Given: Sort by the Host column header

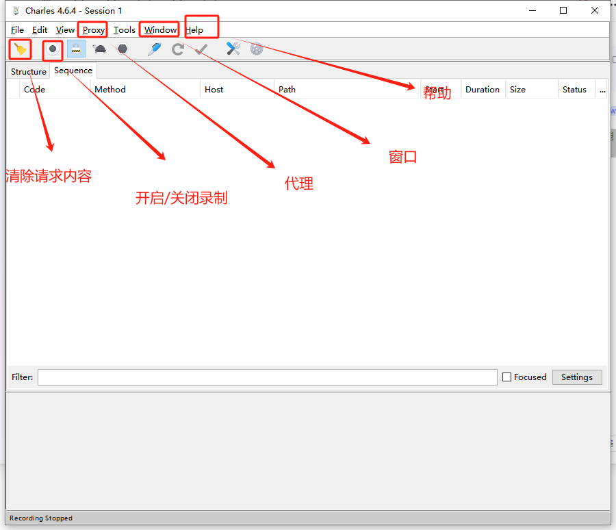Looking at the screenshot, I should [x=238, y=89].
